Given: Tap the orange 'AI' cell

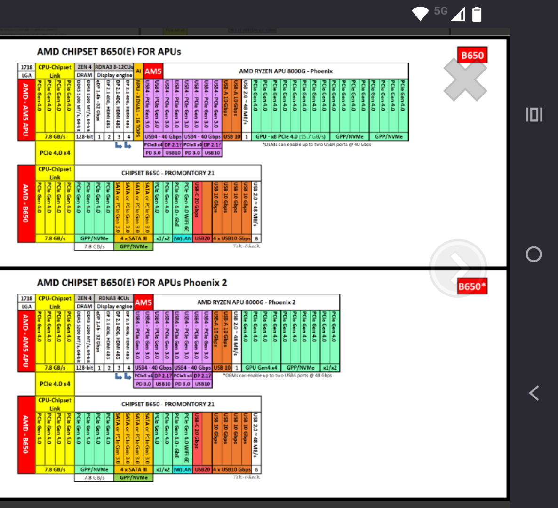Looking at the screenshot, I should pyautogui.click(x=138, y=71).
